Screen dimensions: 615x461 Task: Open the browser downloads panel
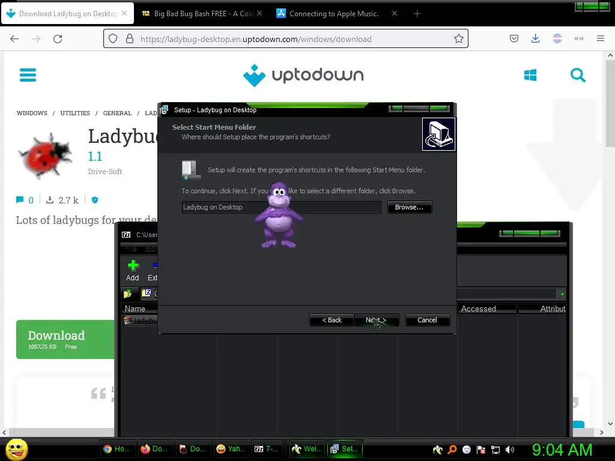[x=535, y=38]
